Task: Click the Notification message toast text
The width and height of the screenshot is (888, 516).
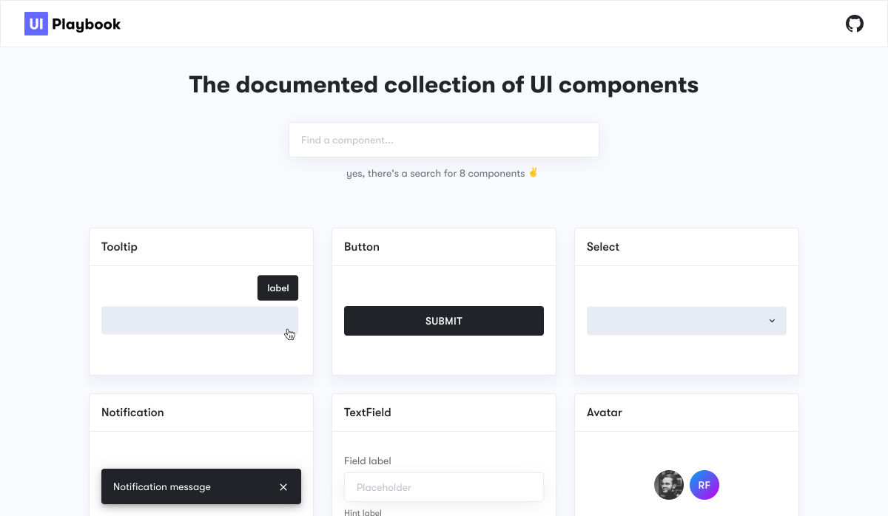Action: (162, 487)
